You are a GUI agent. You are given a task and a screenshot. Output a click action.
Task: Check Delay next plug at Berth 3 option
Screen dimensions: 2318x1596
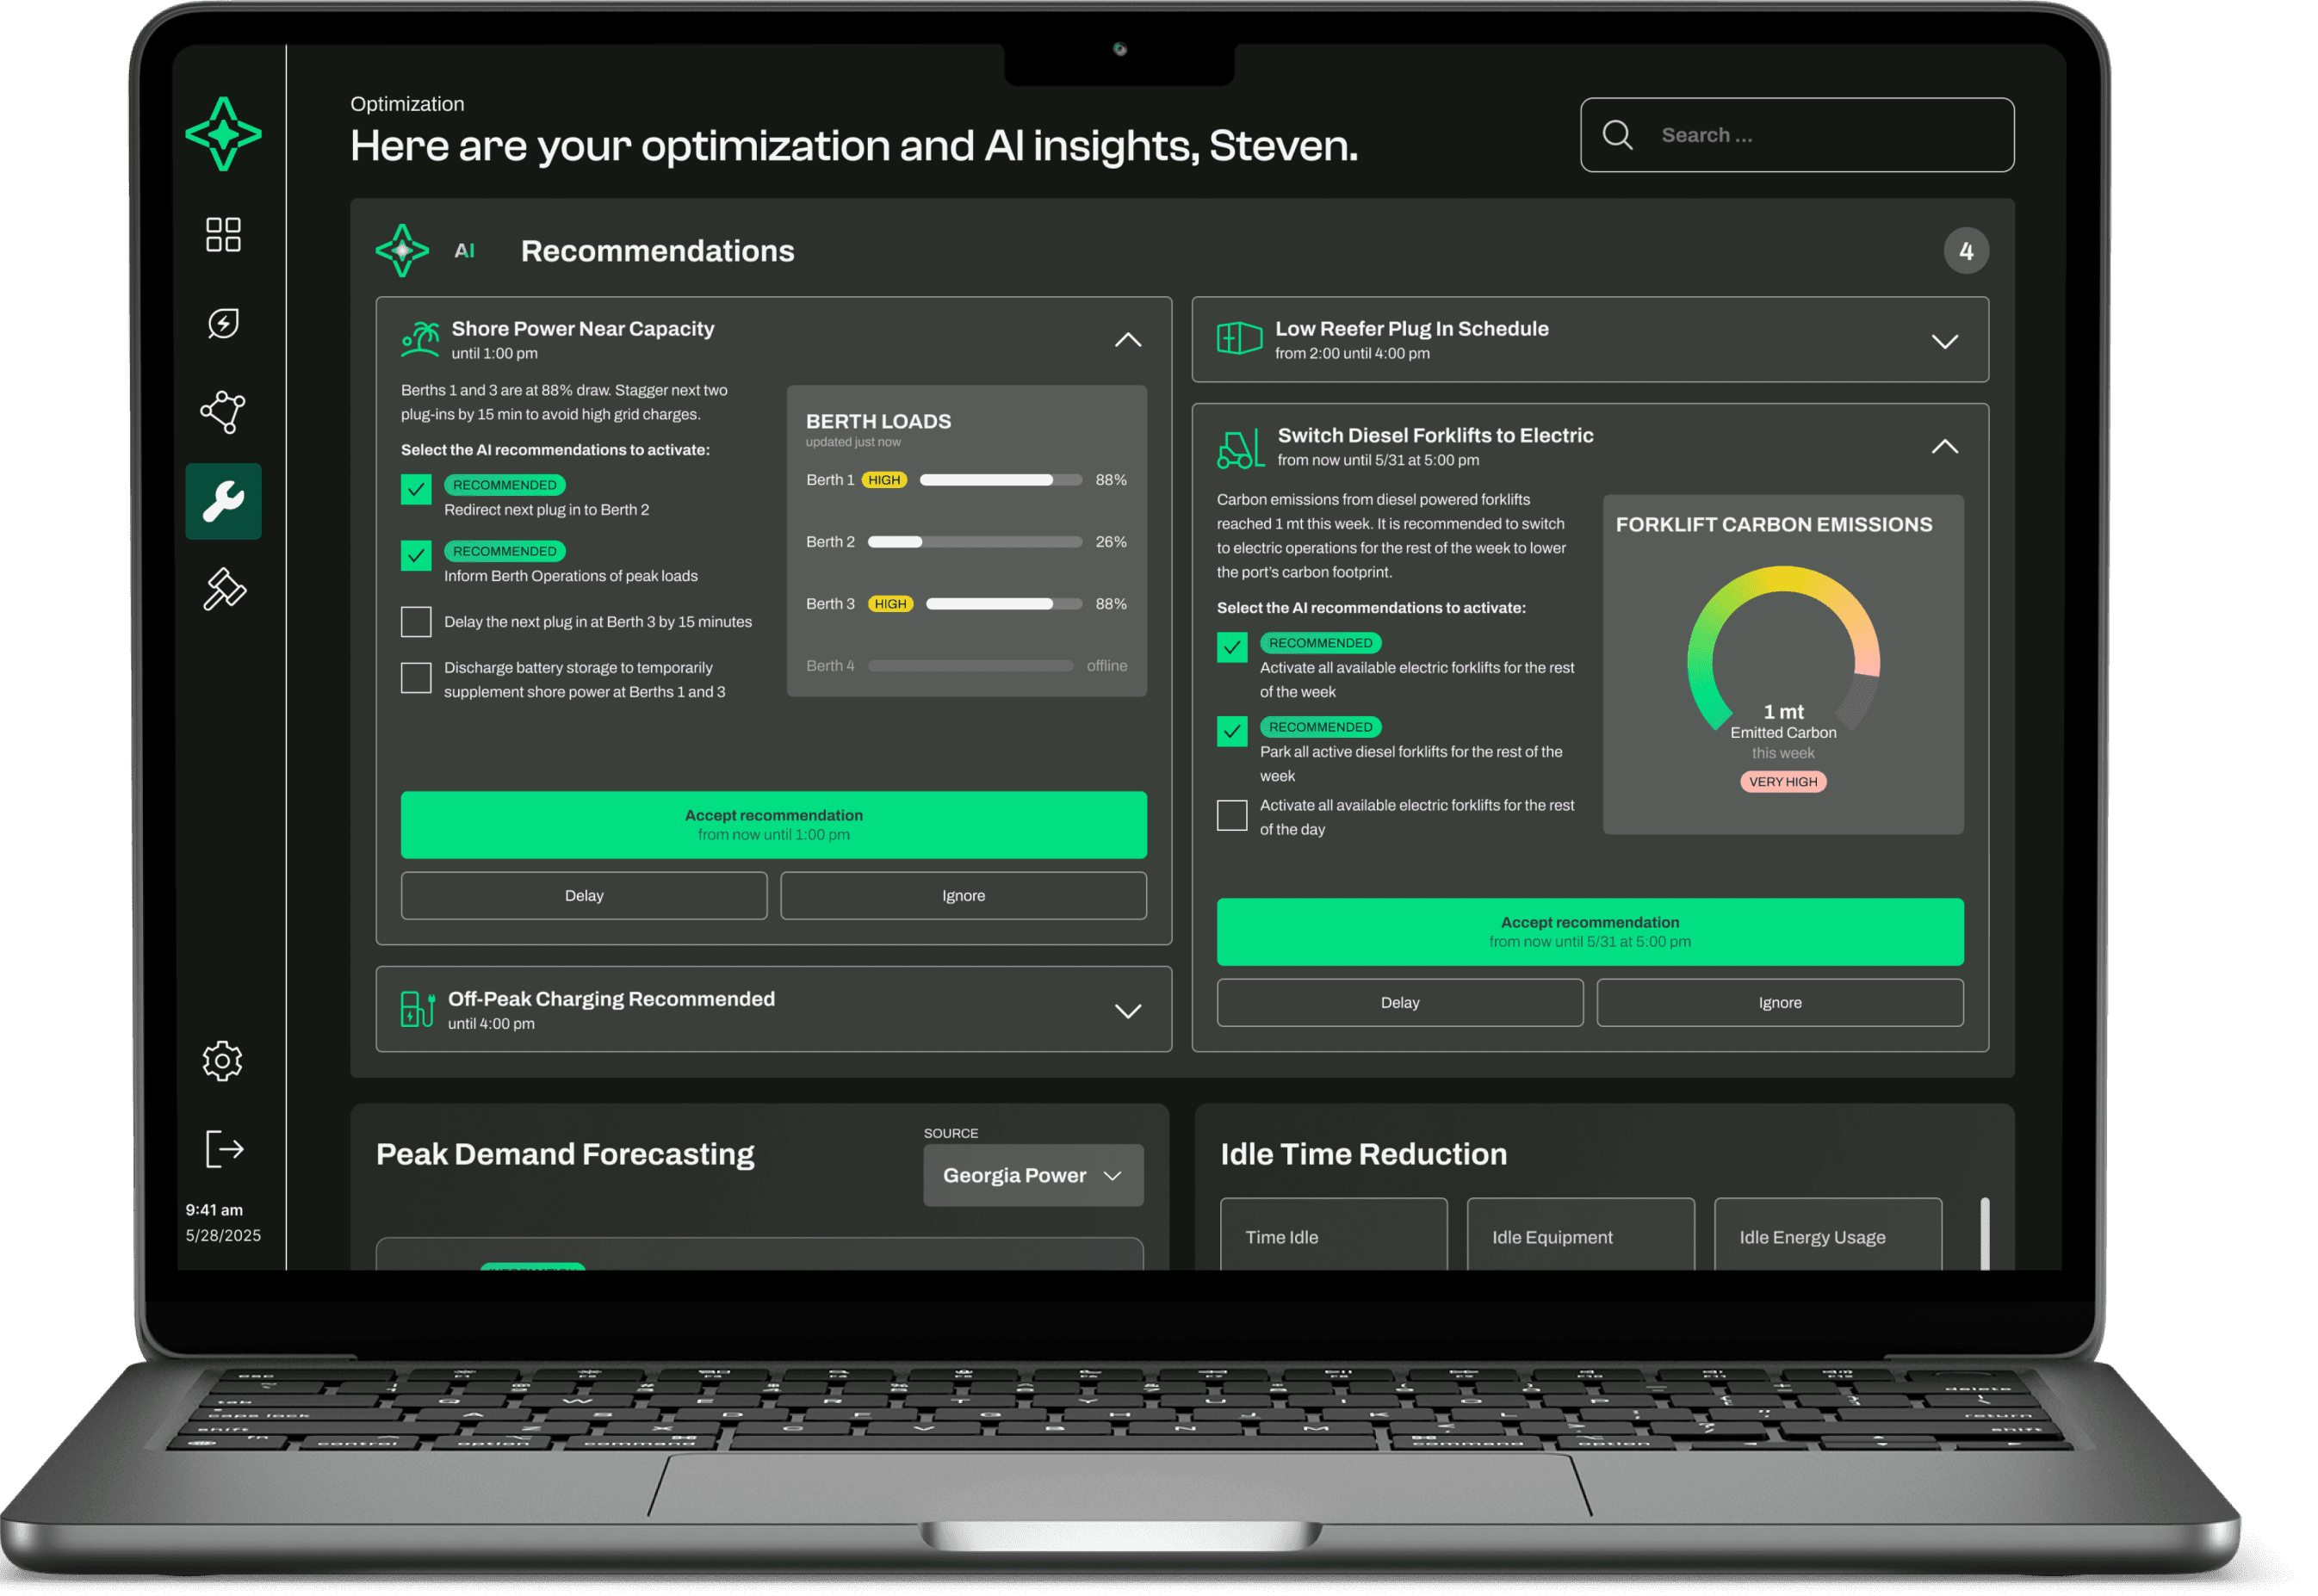coord(416,622)
